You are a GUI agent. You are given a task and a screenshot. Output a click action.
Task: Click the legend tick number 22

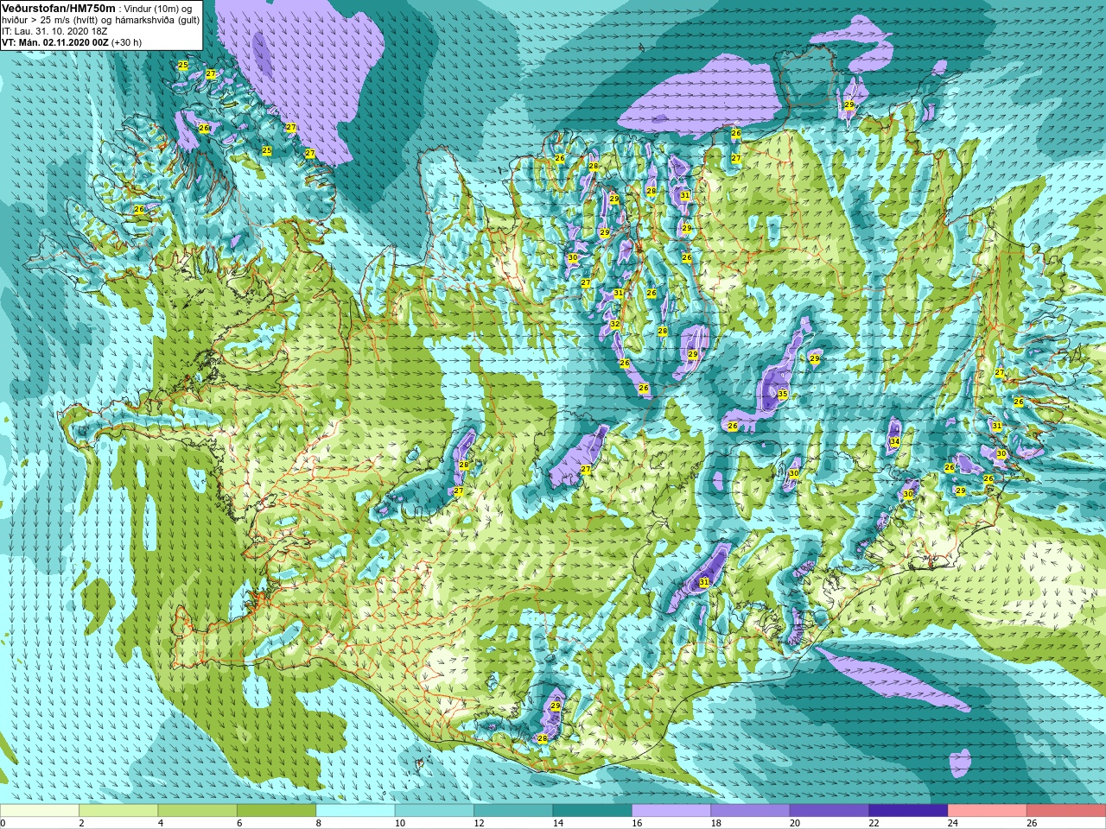[x=874, y=823]
